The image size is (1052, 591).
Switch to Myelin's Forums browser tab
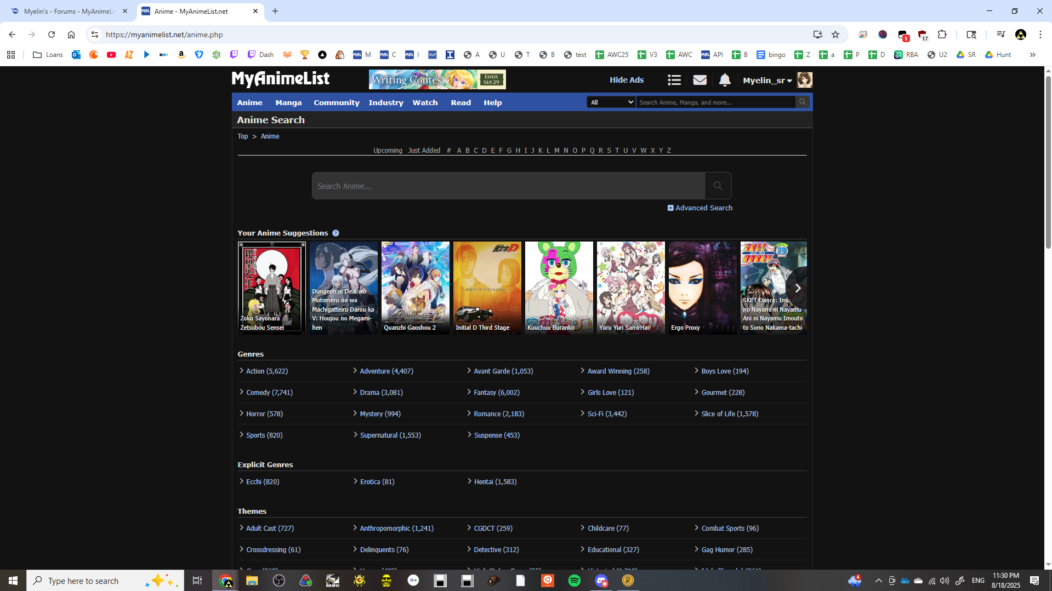tap(68, 11)
